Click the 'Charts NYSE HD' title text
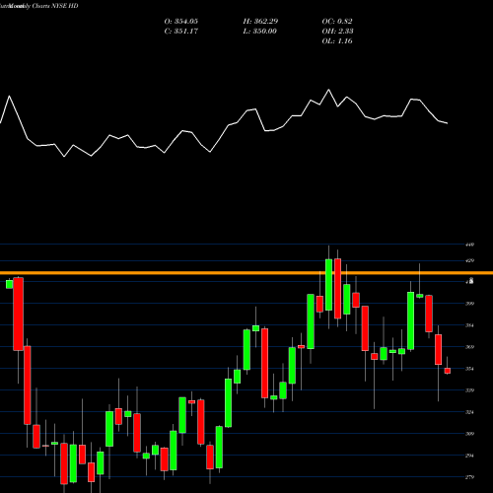Image resolution: width=493 pixels, height=493 pixels. click(x=55, y=6)
